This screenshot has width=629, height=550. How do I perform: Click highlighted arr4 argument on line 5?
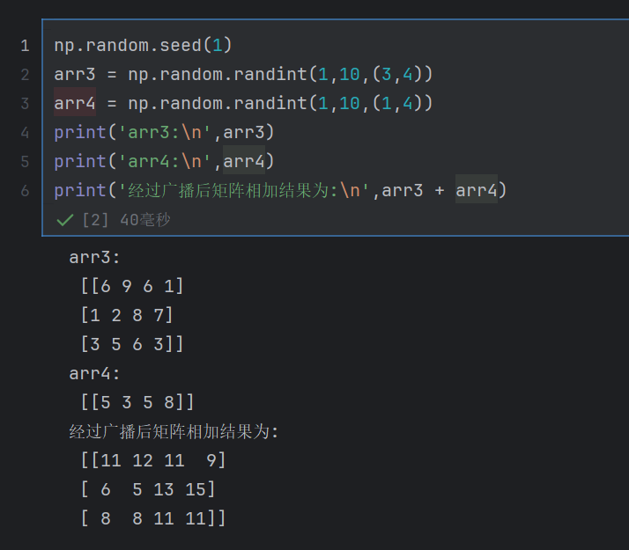coord(244,161)
